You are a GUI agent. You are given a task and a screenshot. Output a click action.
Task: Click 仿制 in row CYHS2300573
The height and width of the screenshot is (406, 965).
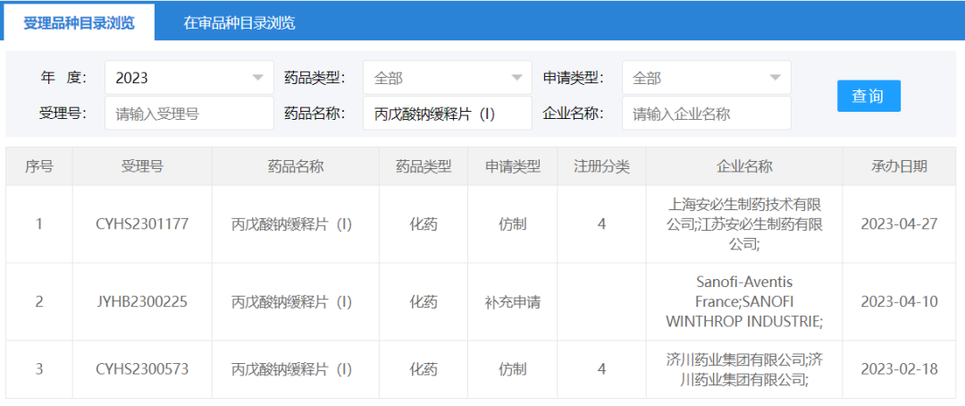(513, 369)
